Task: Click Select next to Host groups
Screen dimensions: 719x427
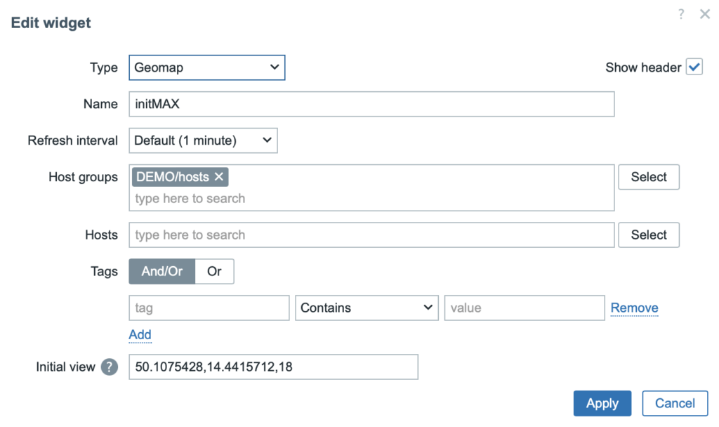Action: point(648,177)
